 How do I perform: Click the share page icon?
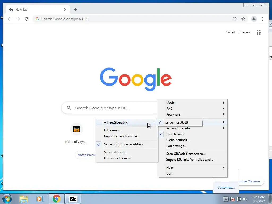click(235, 19)
